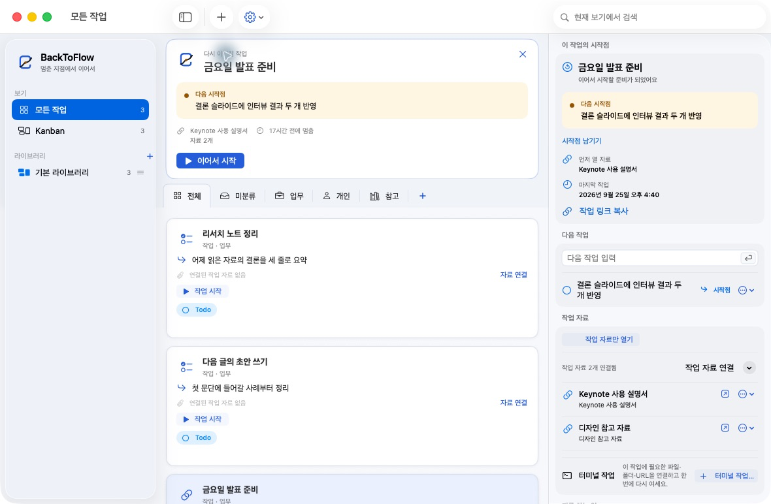Click resume-point icon beside 금요일 발표 준비 in right panel
Viewport: 771px width, 504px height.
567,67
